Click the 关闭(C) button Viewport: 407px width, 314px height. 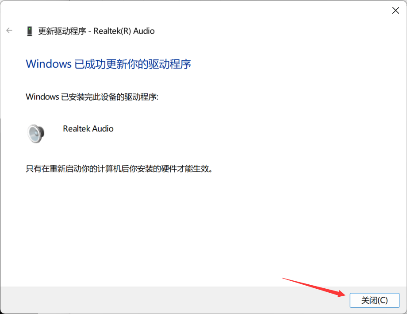point(374,300)
